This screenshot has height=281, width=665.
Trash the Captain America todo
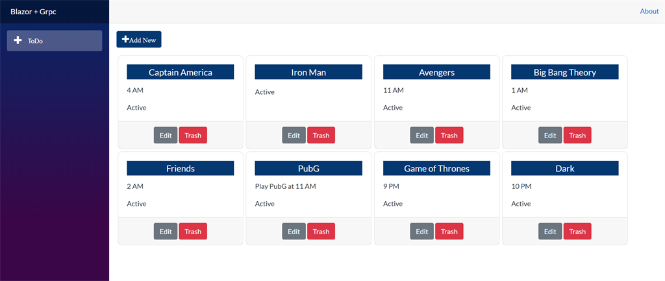193,135
